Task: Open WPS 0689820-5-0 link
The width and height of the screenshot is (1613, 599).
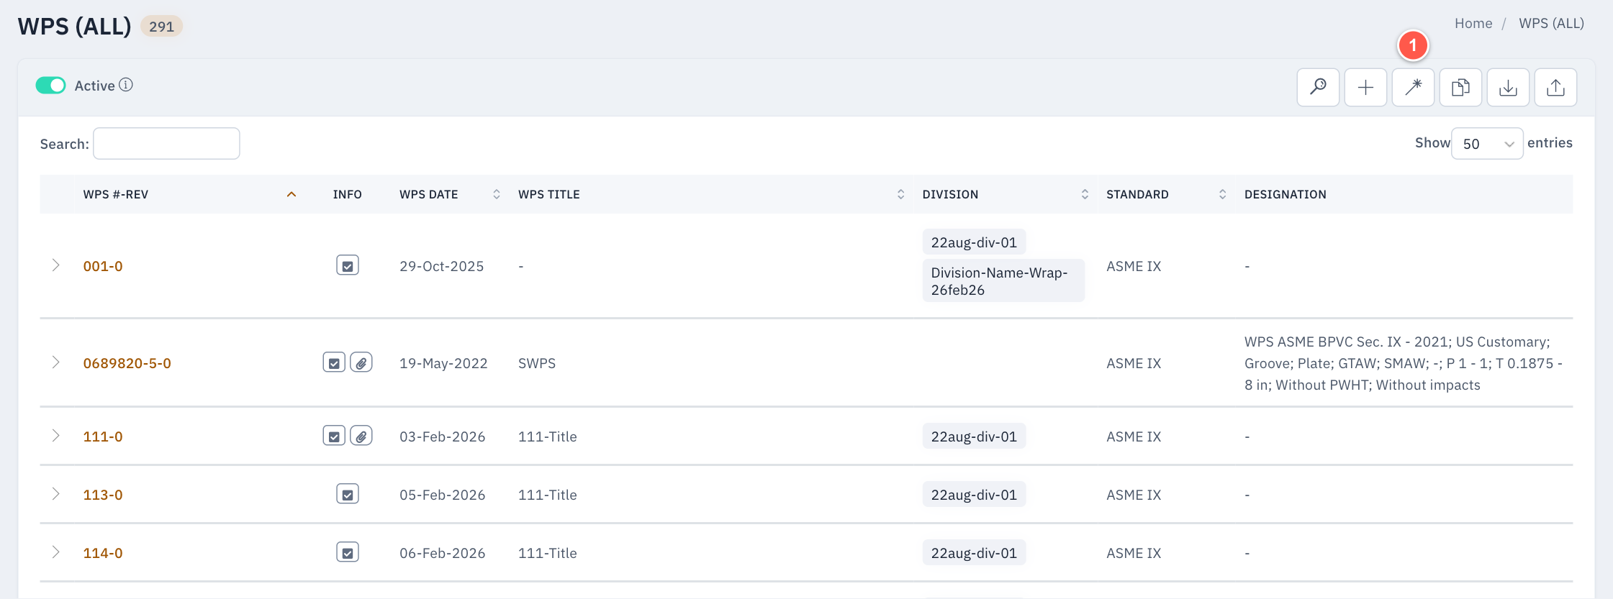Action: point(127,363)
